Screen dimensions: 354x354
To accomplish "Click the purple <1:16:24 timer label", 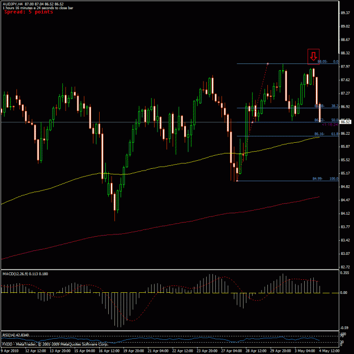I will (330, 125).
